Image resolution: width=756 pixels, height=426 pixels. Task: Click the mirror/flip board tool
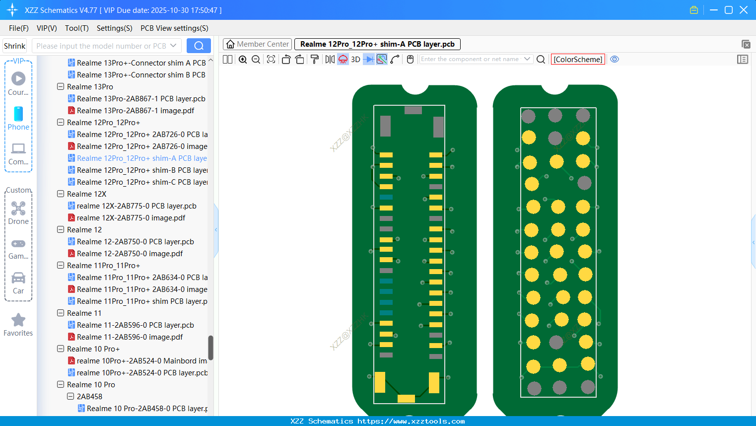click(x=329, y=59)
